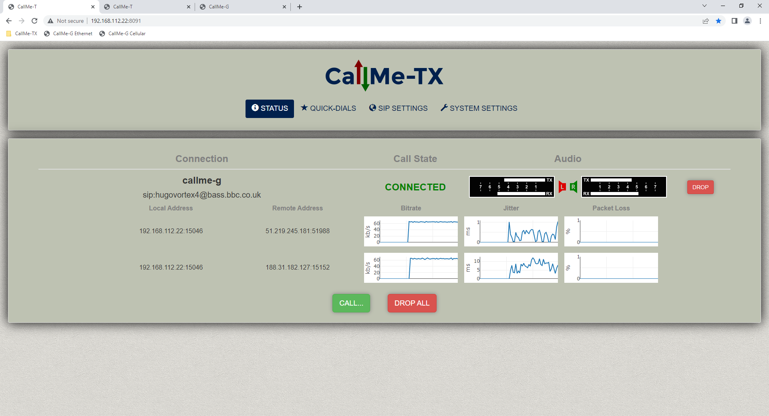The width and height of the screenshot is (769, 416).
Task: Bookmark this page with star icon
Action: (719, 21)
